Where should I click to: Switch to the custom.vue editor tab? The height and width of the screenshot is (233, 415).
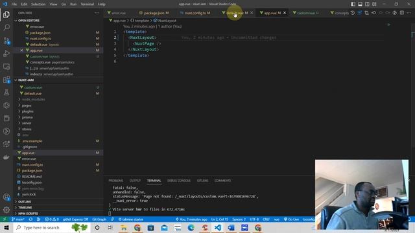(306, 13)
